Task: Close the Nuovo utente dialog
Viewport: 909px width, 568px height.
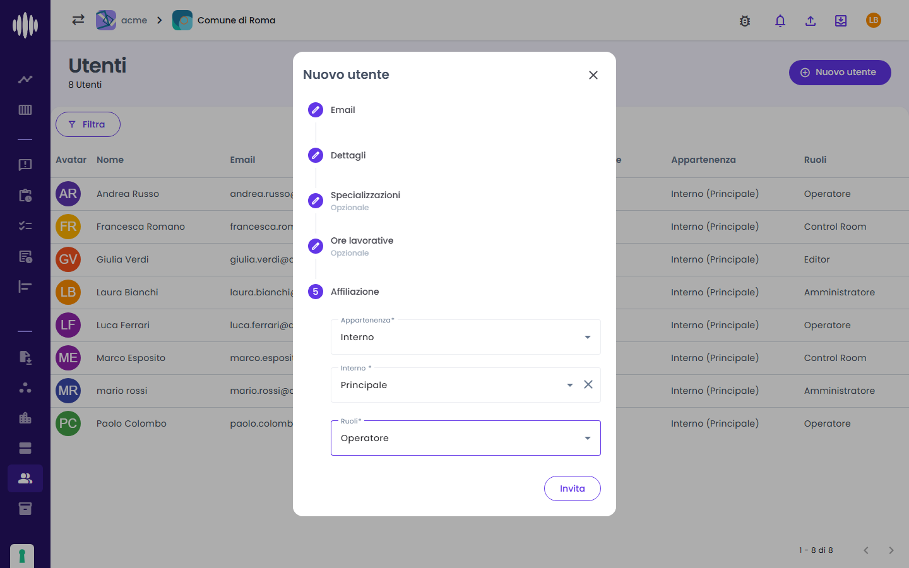Action: point(593,75)
